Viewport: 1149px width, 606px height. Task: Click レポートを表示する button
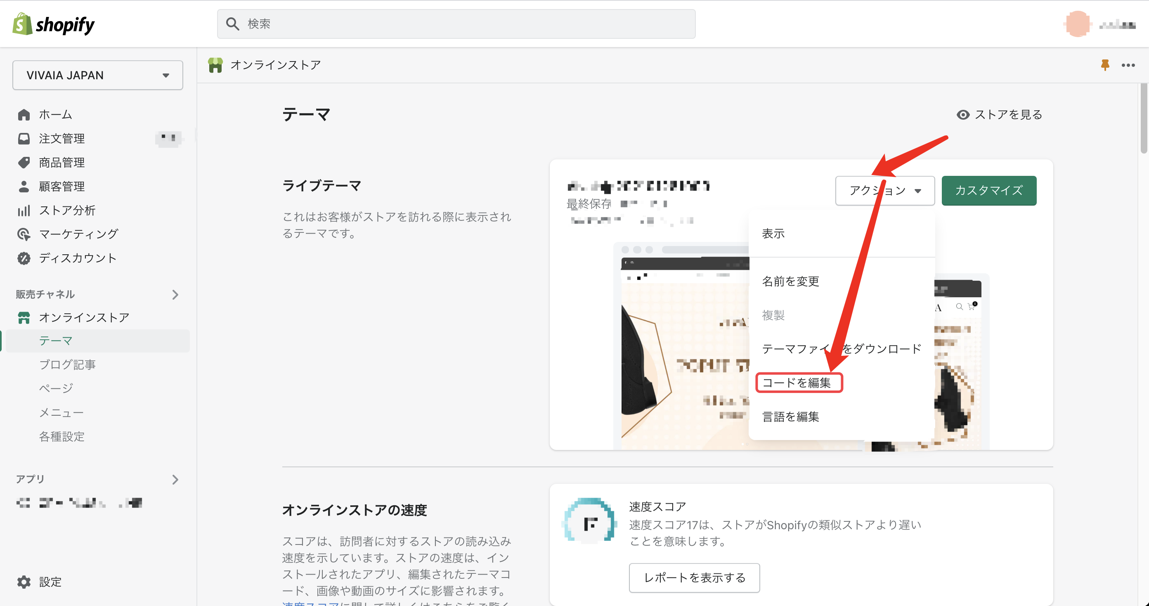pyautogui.click(x=694, y=578)
